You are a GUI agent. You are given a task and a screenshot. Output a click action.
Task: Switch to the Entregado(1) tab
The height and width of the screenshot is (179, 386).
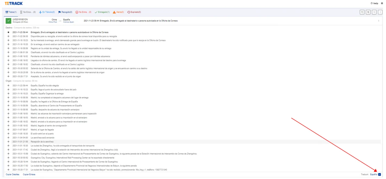point(102,12)
